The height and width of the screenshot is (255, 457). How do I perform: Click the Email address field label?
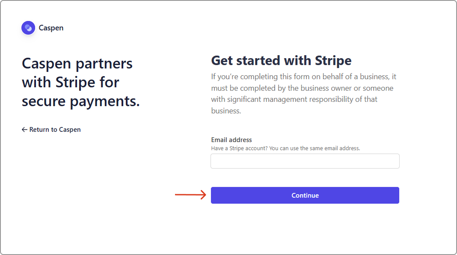[x=231, y=140]
